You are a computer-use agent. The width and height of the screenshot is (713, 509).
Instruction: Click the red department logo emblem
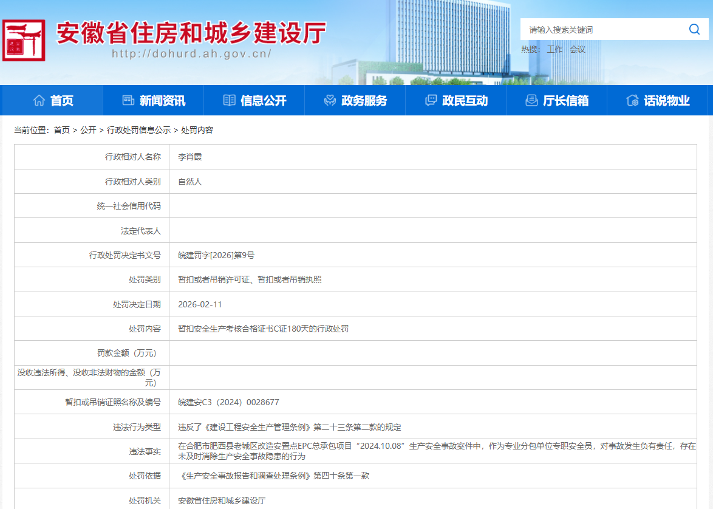tap(24, 40)
